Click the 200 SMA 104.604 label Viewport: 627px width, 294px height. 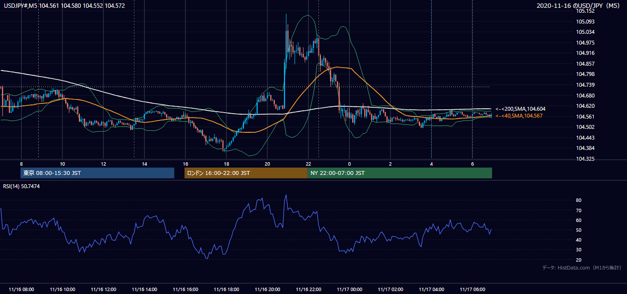521,109
